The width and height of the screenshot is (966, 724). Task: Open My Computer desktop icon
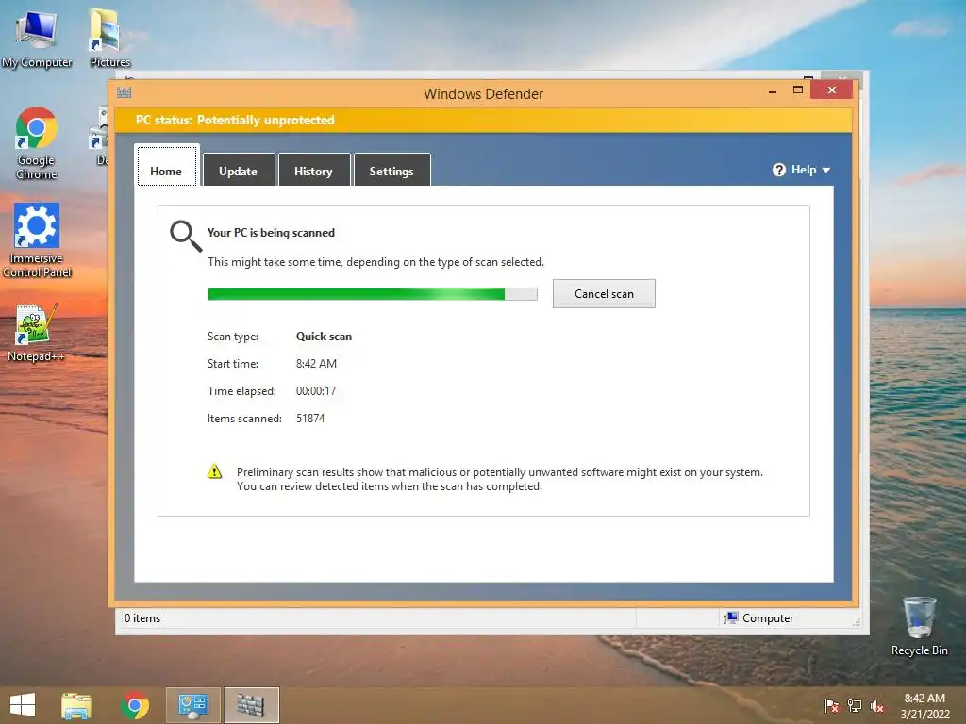(37, 38)
